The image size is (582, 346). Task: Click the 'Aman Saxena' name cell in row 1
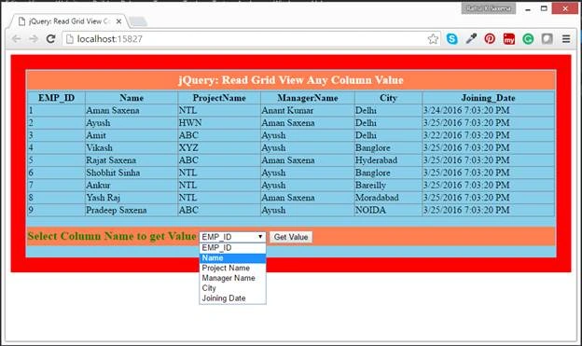132,111
